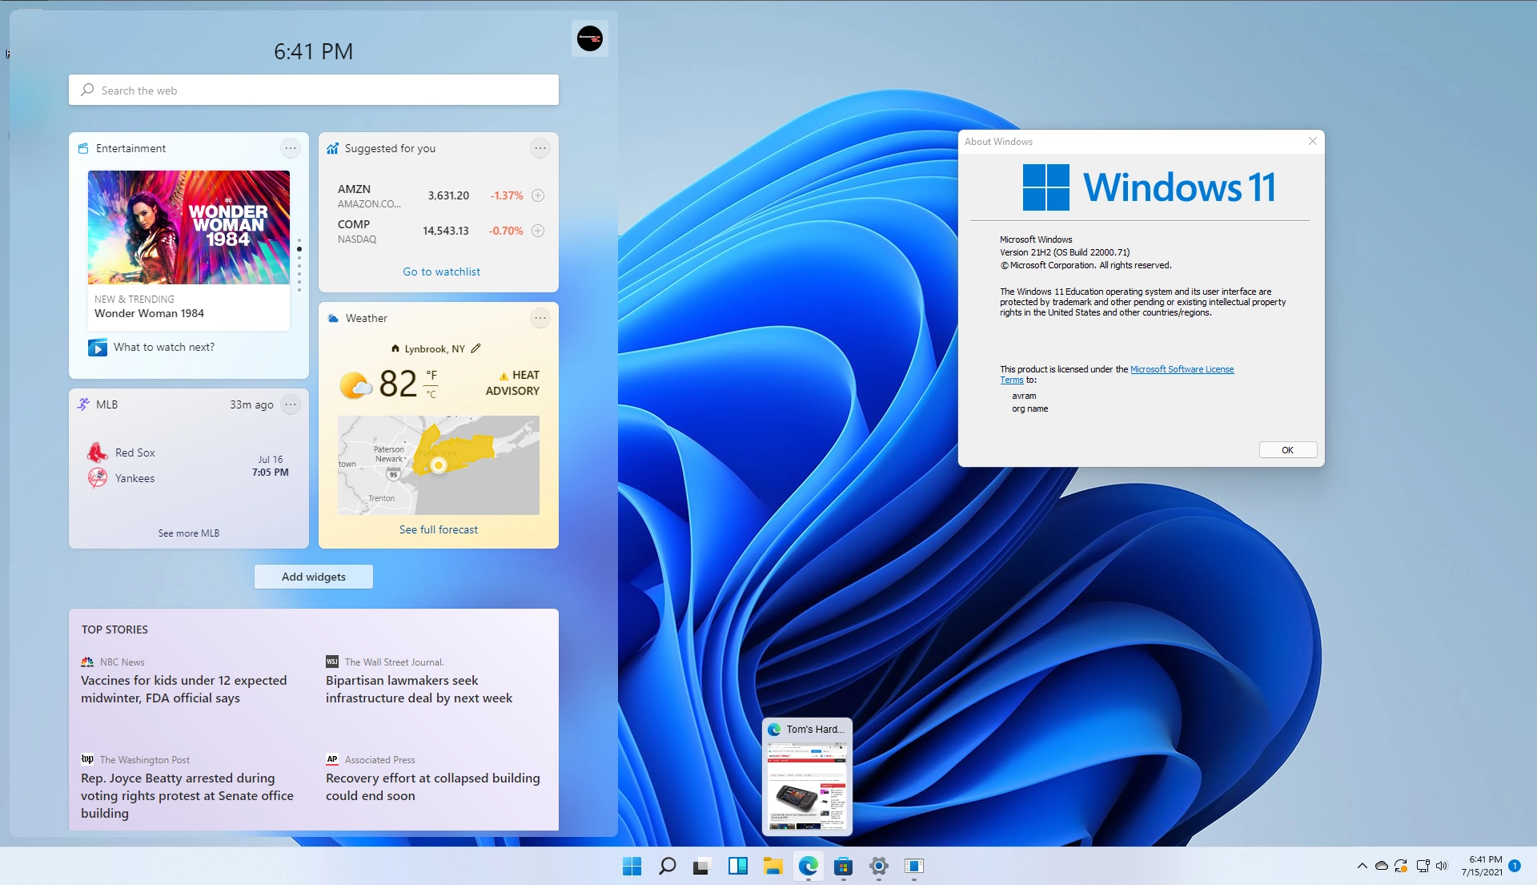1537x885 pixels.
Task: Open Entertainment widget more options
Action: tap(290, 148)
